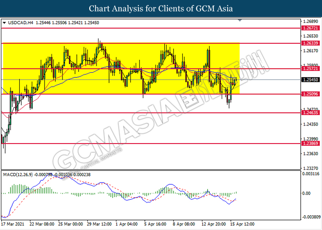
Task: Click the 15 Apr 12:00 time label
Action: pyautogui.click(x=241, y=224)
